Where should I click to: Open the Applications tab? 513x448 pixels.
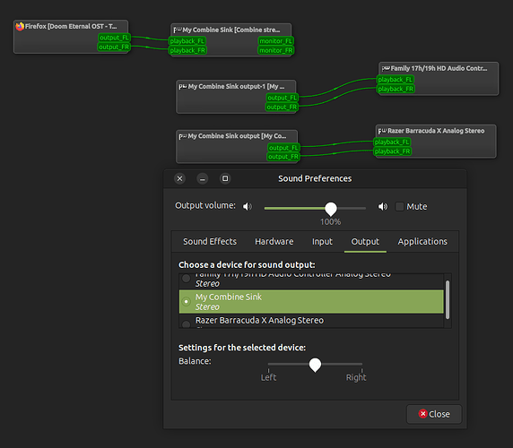[x=422, y=242]
